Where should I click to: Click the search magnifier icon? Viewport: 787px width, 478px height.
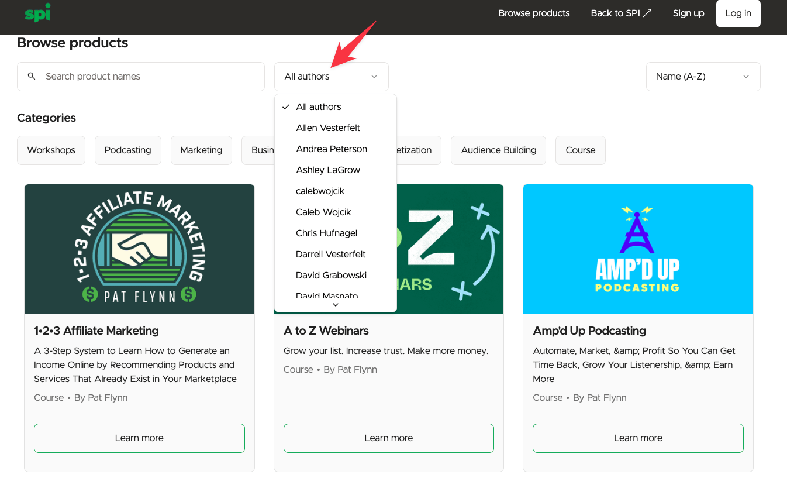click(32, 77)
